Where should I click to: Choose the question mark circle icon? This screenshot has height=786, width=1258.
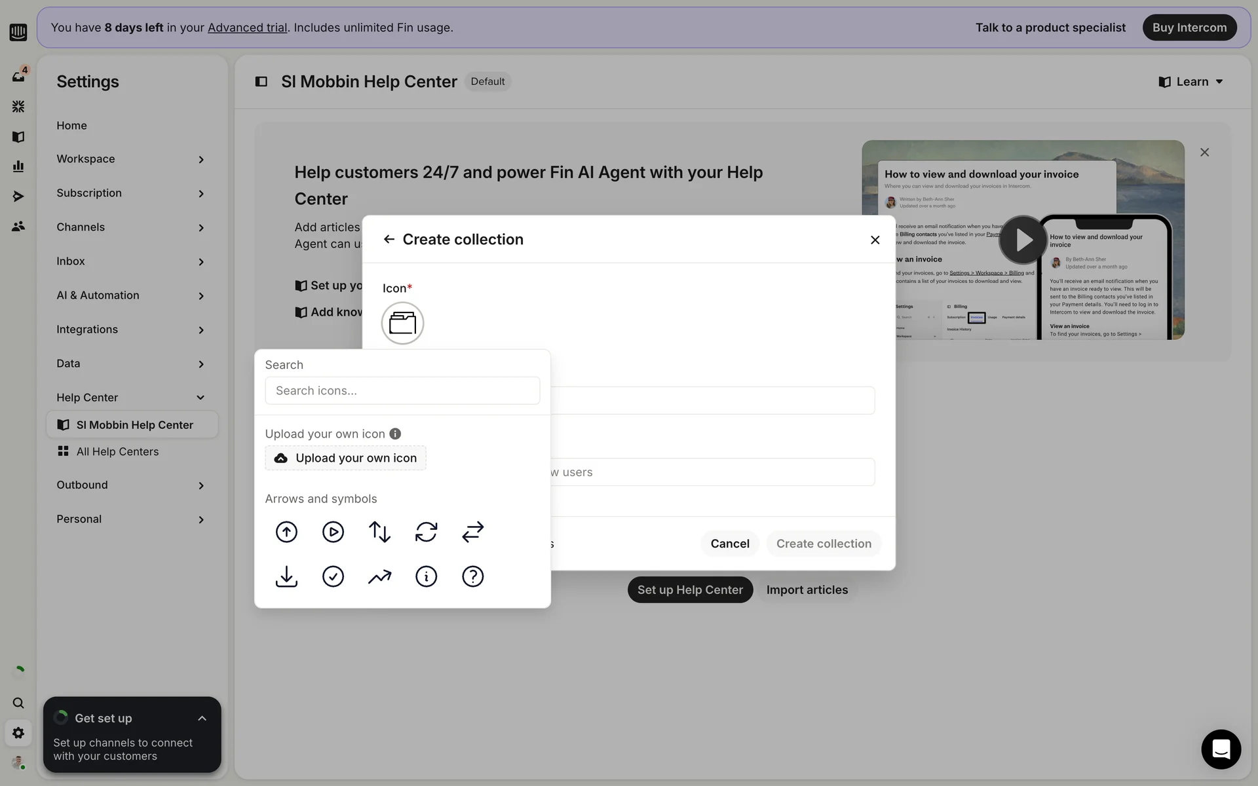pos(472,576)
